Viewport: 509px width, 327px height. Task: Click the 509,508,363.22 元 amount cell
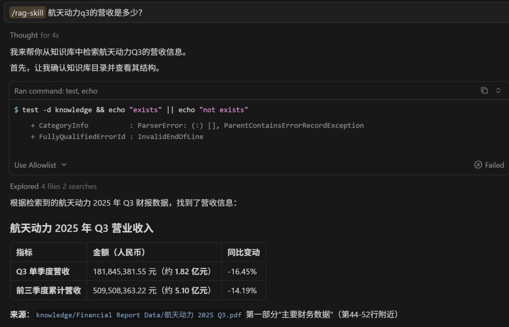pyautogui.click(x=152, y=290)
